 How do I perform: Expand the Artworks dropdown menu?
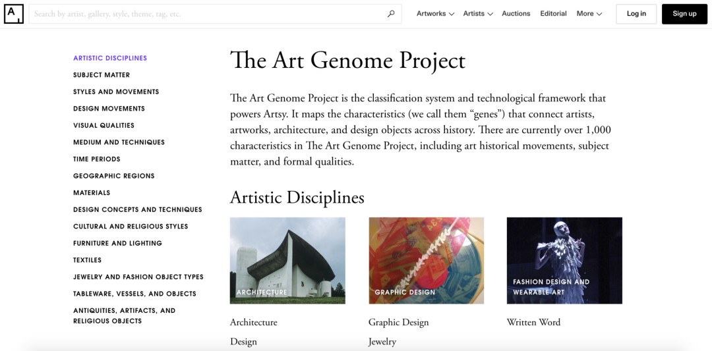click(436, 14)
